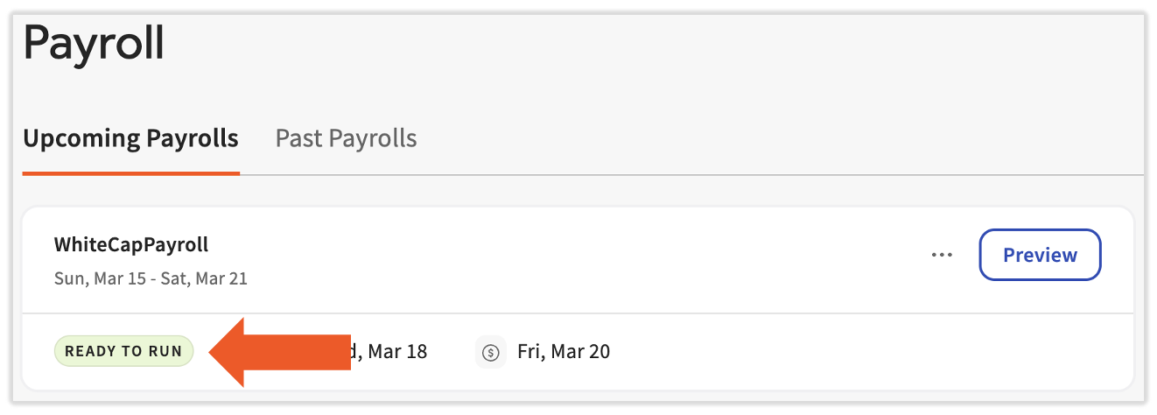Switch to the Past Payrolls tab
This screenshot has width=1157, height=415.
click(346, 138)
